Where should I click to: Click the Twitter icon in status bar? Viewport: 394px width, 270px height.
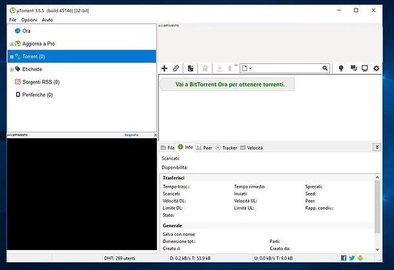pyautogui.click(x=352, y=258)
